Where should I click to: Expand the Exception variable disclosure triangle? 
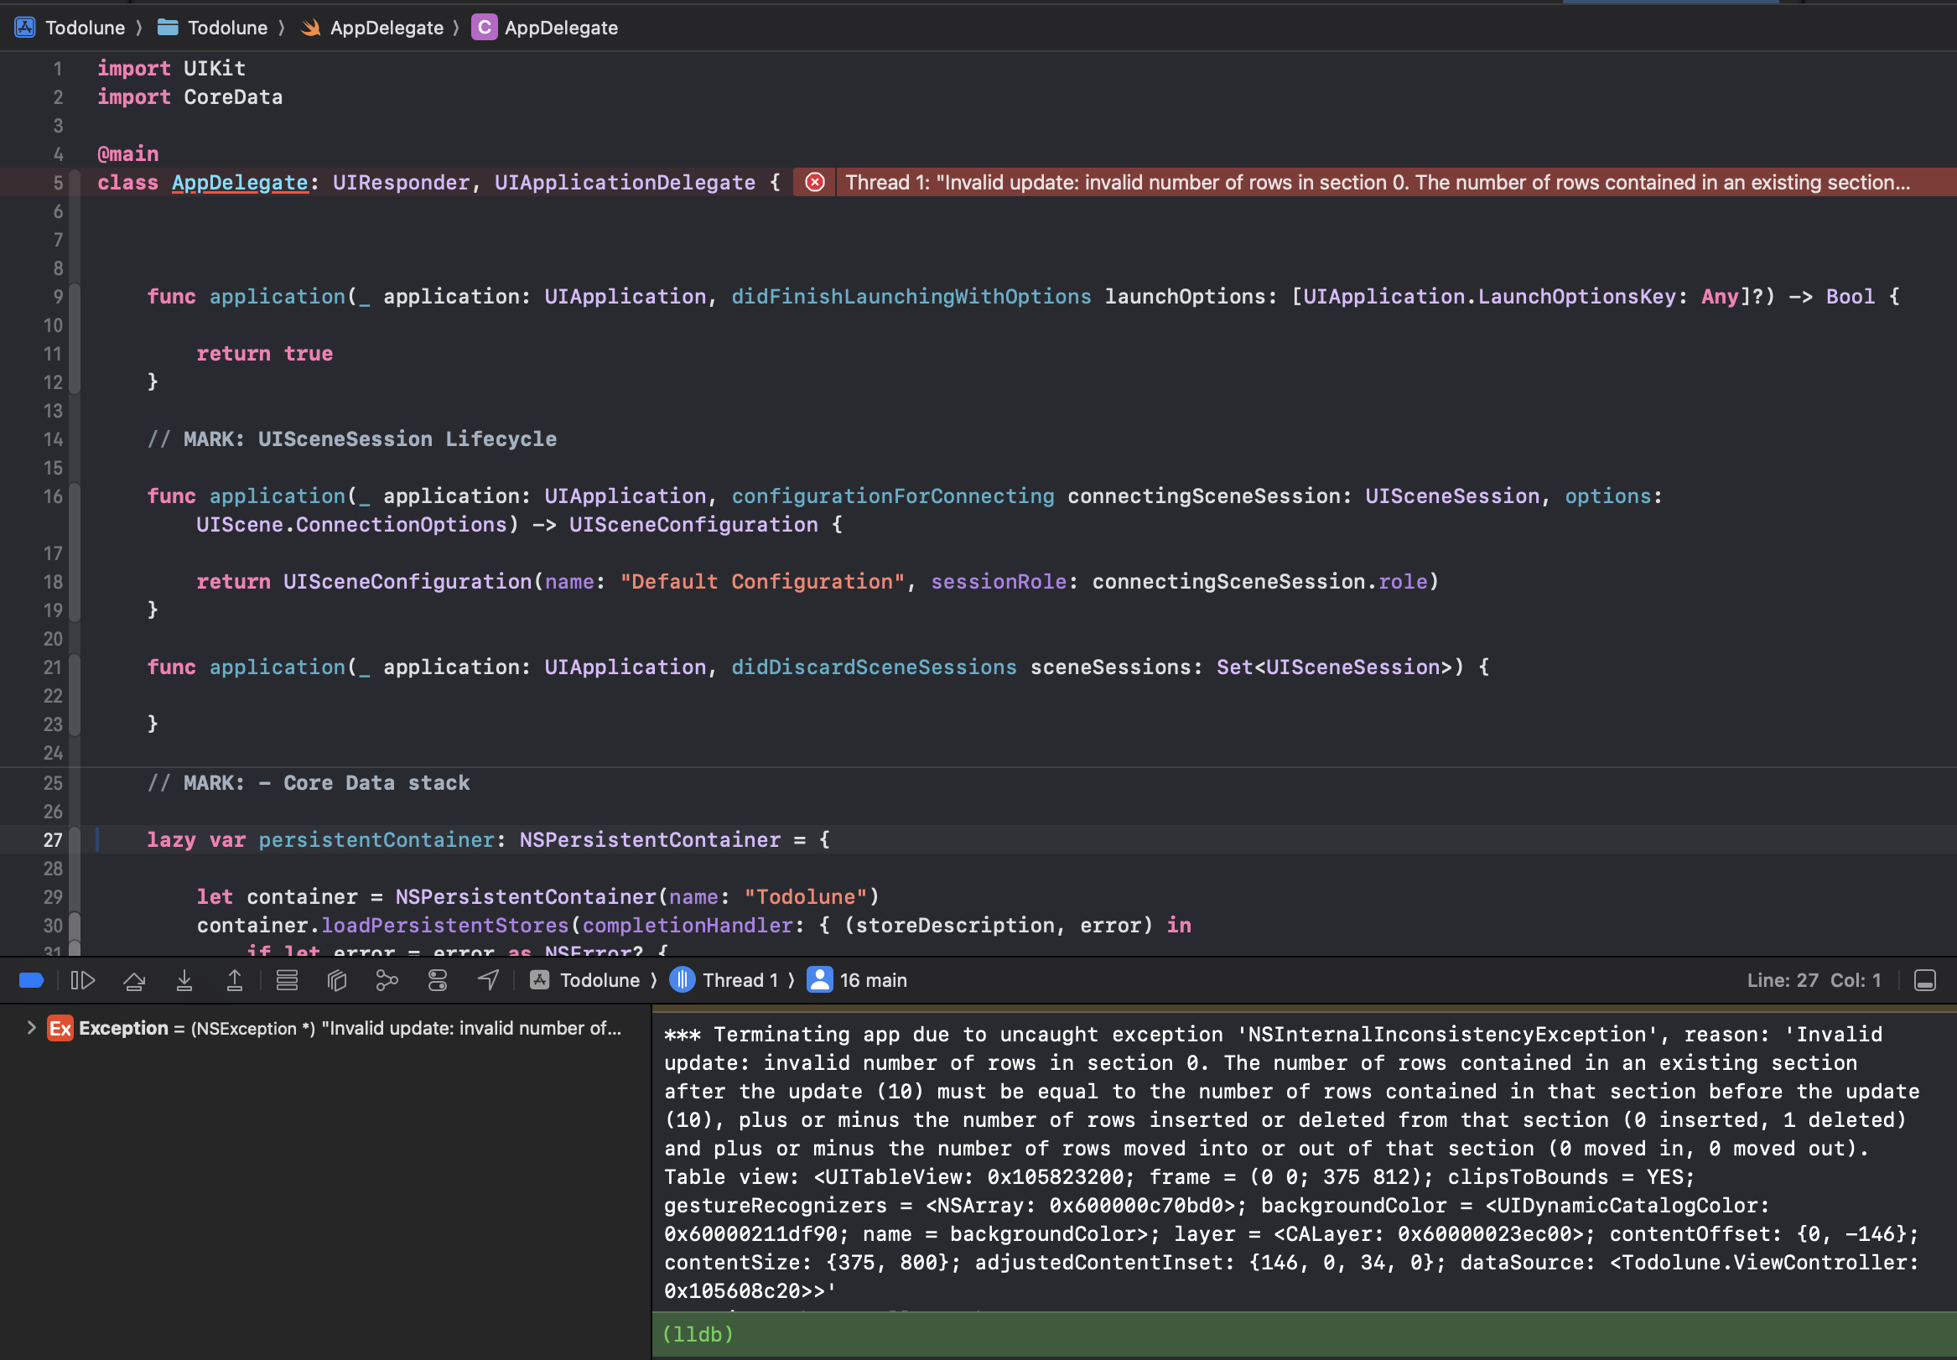point(32,1028)
